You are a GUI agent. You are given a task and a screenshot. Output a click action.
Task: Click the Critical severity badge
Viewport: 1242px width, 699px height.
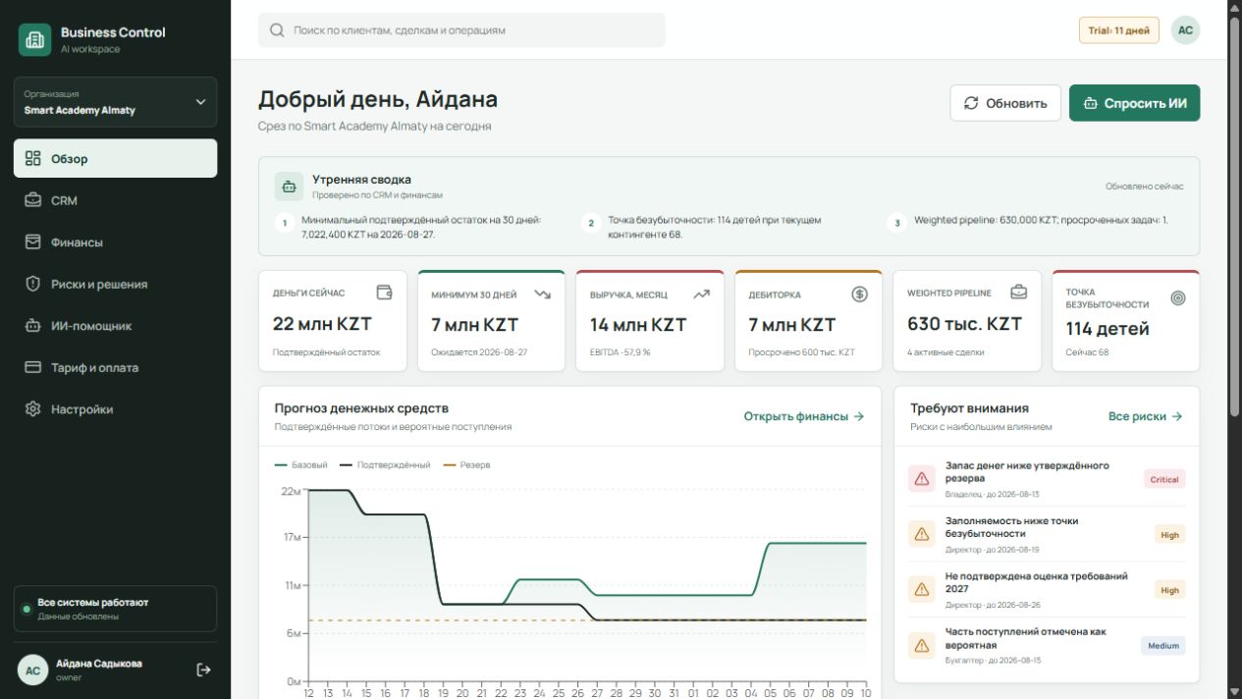click(x=1164, y=479)
